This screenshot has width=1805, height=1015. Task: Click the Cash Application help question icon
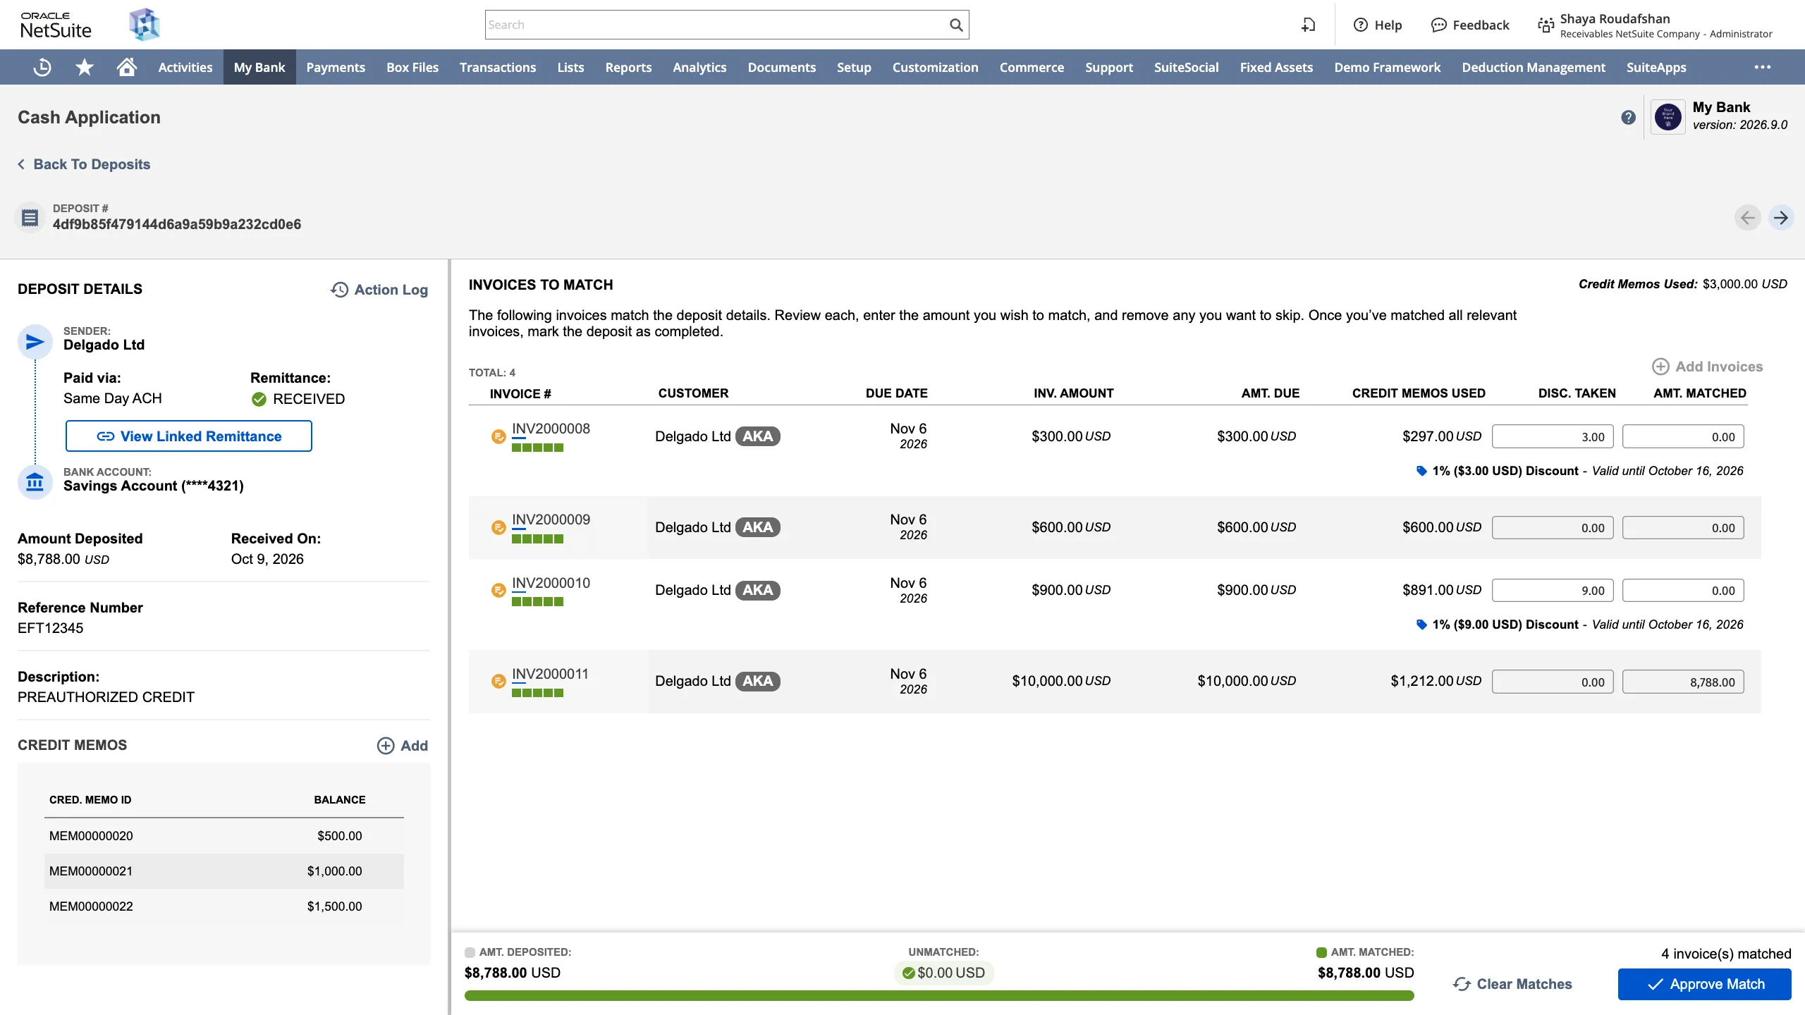click(1628, 117)
